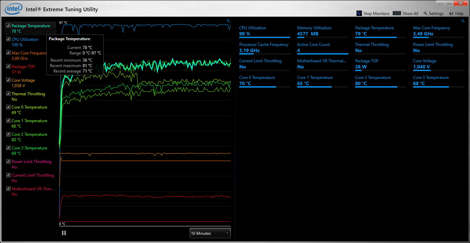
Task: Click the Package Temperature 79 °C tile
Action: click(381, 31)
